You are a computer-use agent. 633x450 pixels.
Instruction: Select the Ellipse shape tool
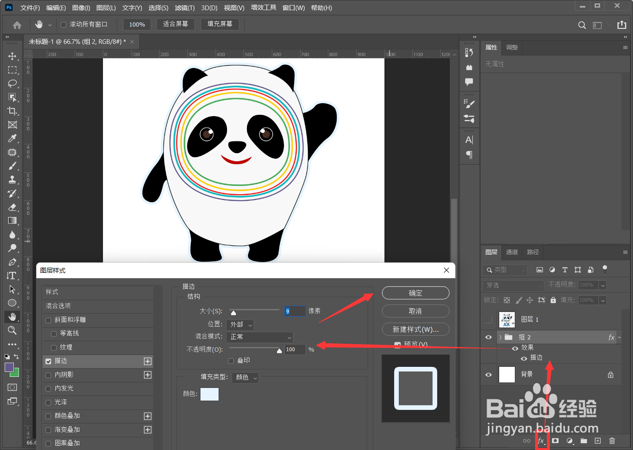[12, 303]
